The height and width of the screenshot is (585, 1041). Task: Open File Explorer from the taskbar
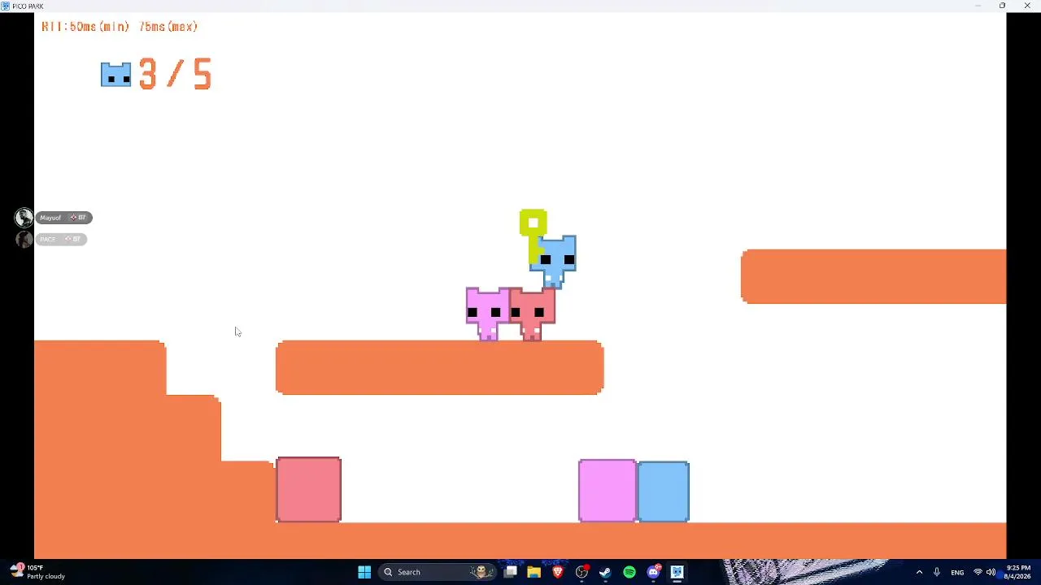[534, 572]
